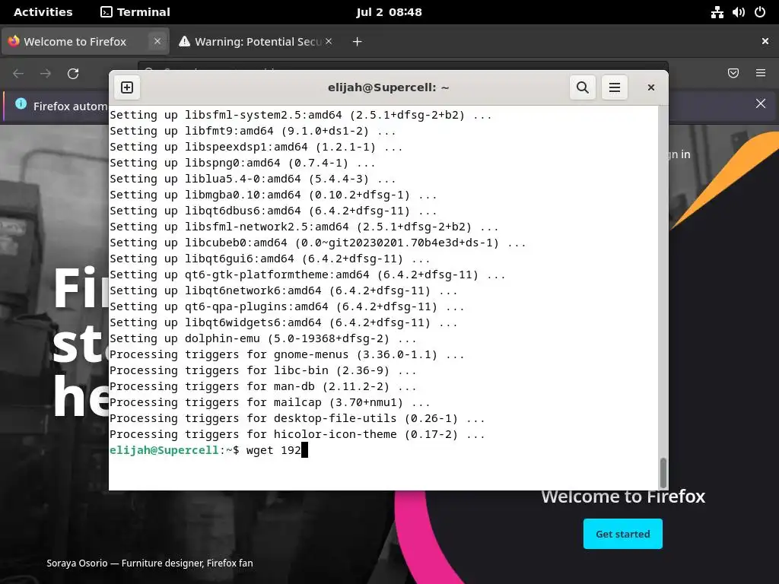
Task: Click the Welcome to Firefox heading
Action: click(623, 496)
